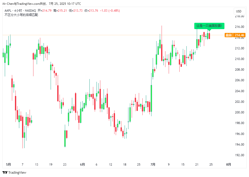This screenshot has height=177, width=249.
Task: Click the AAPL · 4小时 · NASDAQ title
Action: 20,11
